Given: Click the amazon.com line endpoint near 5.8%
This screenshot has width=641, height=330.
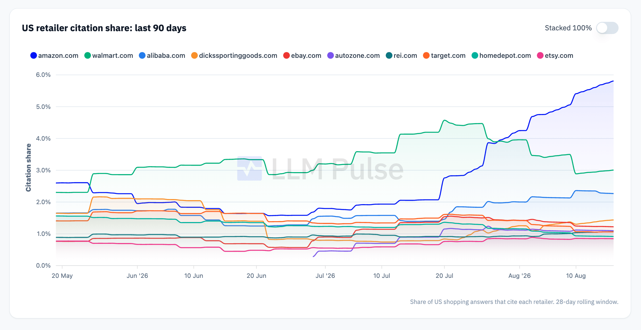Looking at the screenshot, I should (x=613, y=81).
